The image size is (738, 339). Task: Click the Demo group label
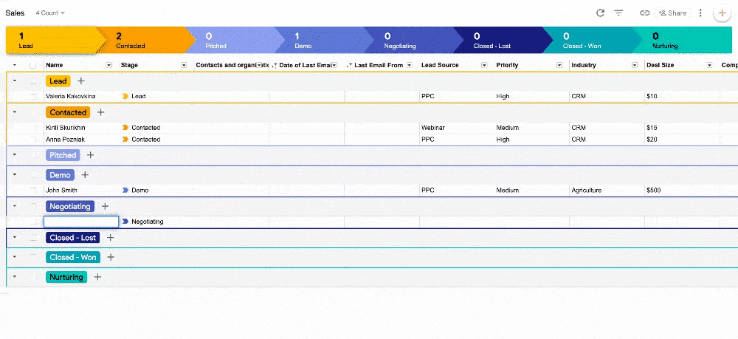point(61,175)
